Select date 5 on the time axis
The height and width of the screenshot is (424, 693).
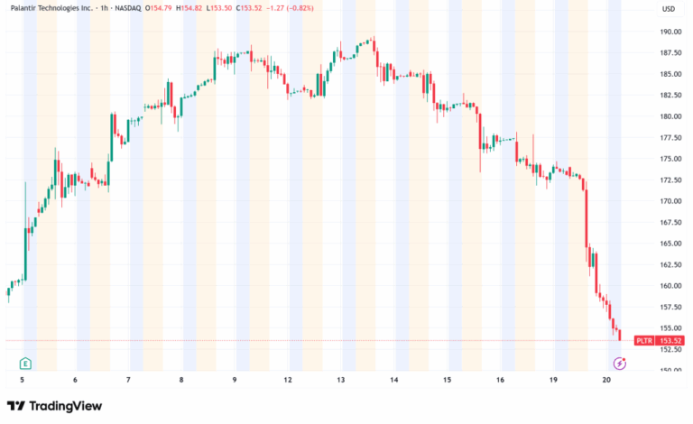23,381
